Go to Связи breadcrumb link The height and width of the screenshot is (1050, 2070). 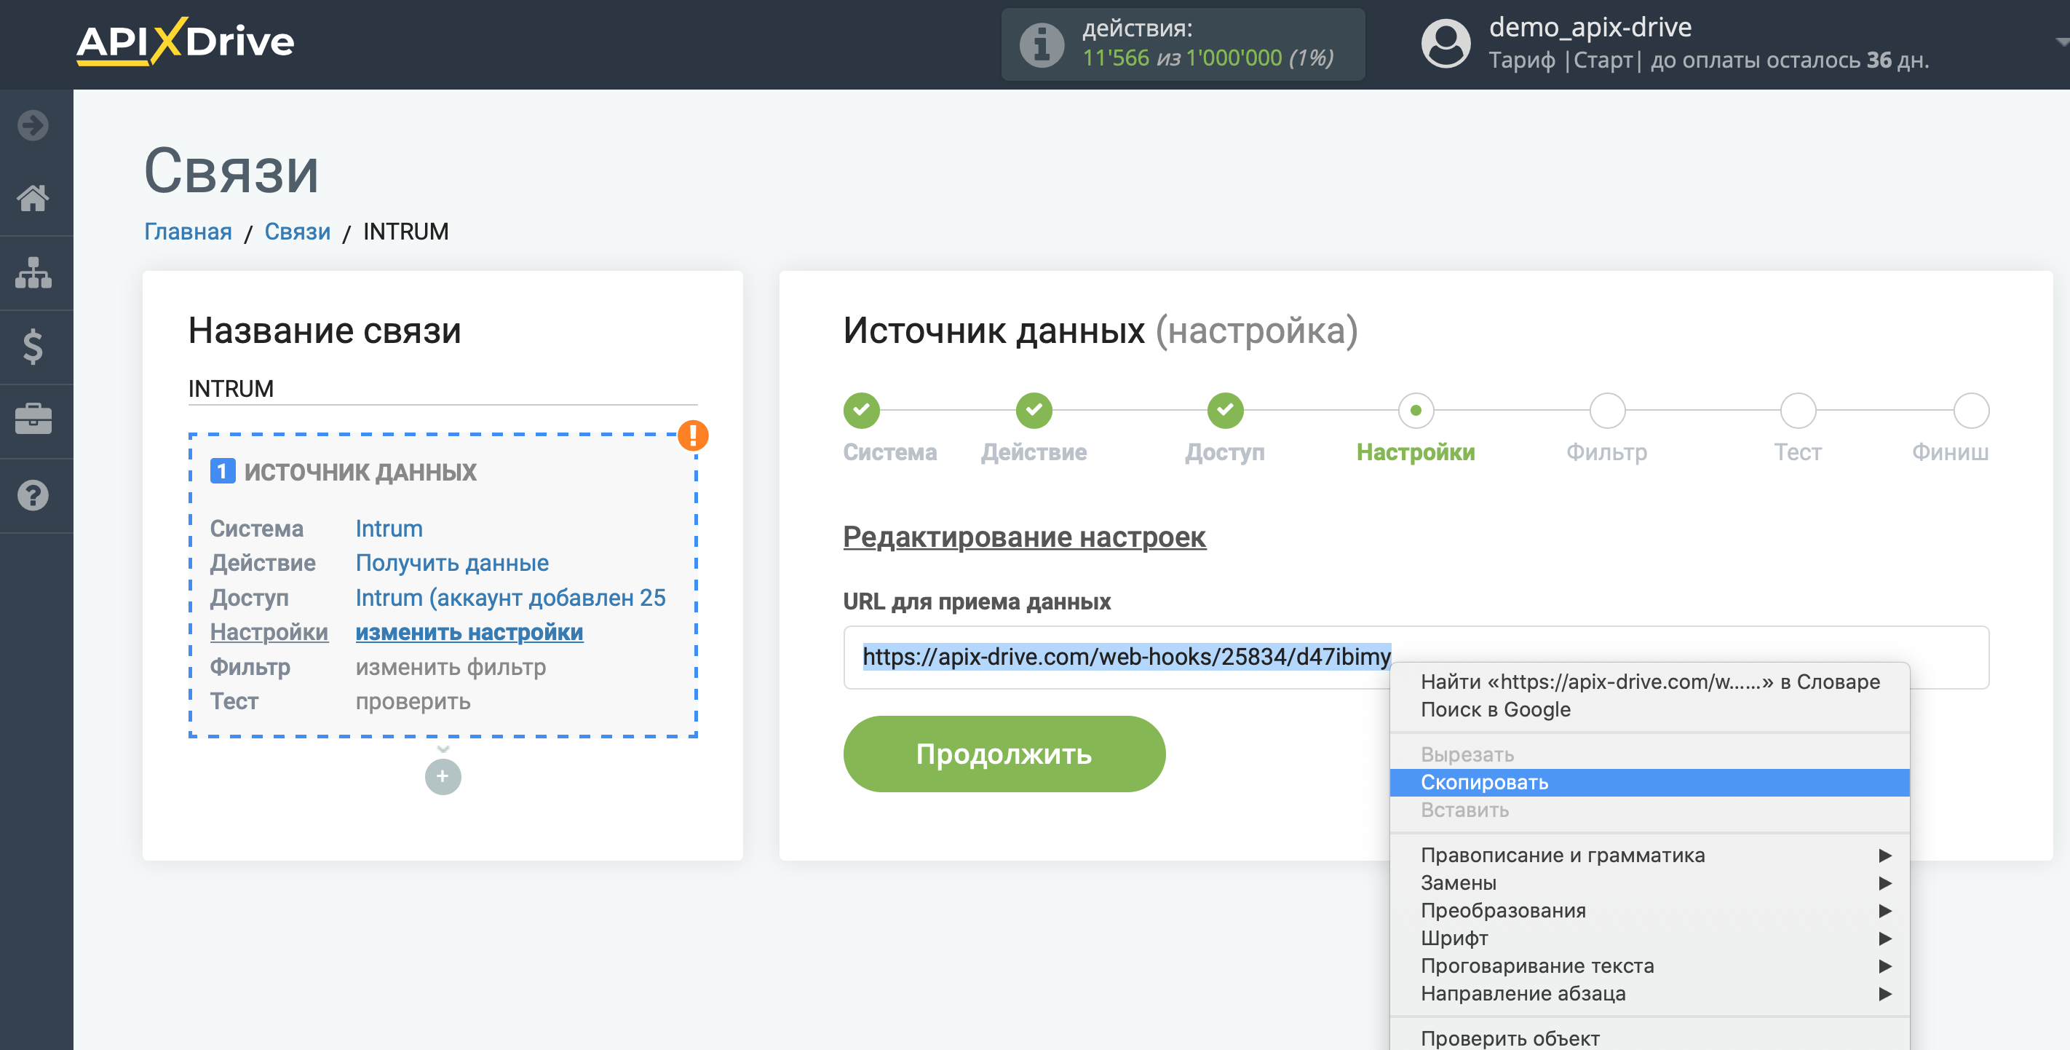(297, 232)
